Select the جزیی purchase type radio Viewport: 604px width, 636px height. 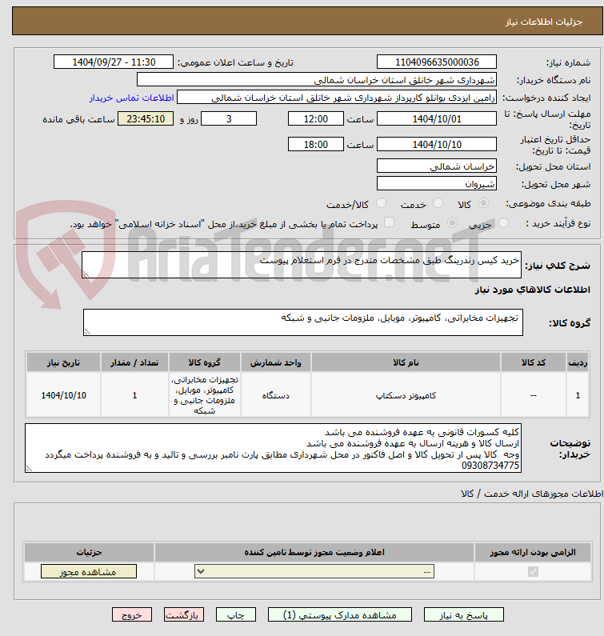pyautogui.click(x=503, y=222)
